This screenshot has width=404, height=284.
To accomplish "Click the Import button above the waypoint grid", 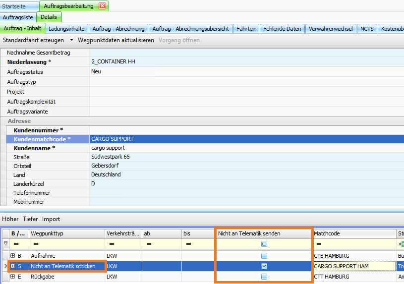I will click(51, 219).
